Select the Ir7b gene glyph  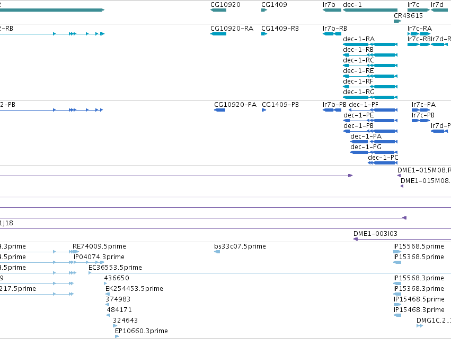332,10
